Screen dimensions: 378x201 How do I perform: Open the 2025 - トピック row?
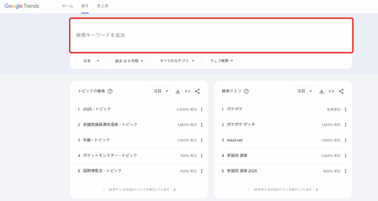tap(139, 109)
